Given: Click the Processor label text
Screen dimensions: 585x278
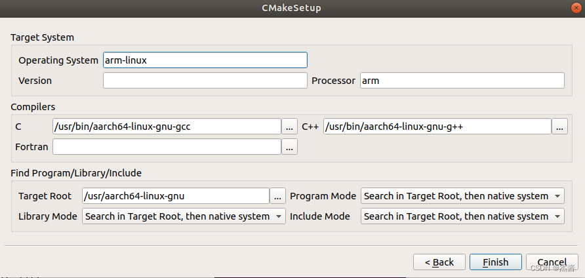Looking at the screenshot, I should tap(333, 81).
